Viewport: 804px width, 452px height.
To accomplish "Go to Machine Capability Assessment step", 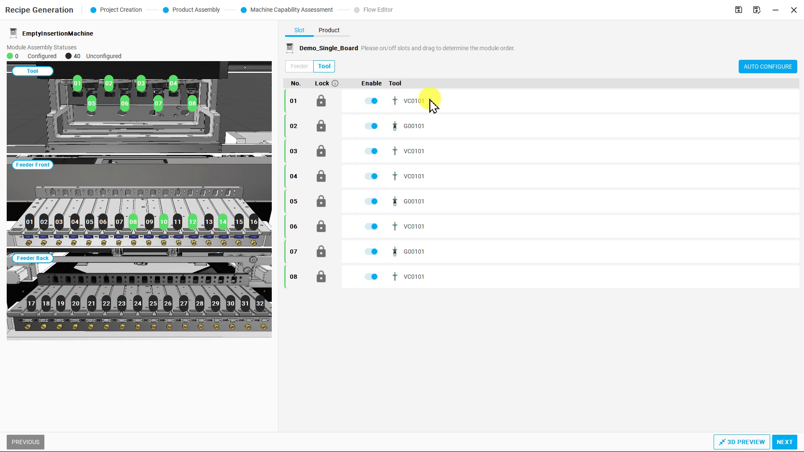I will coord(287,10).
